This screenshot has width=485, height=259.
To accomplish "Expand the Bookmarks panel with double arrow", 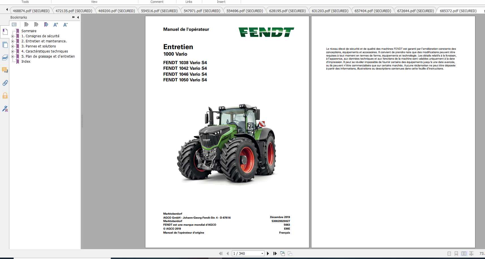I will 74,17.
